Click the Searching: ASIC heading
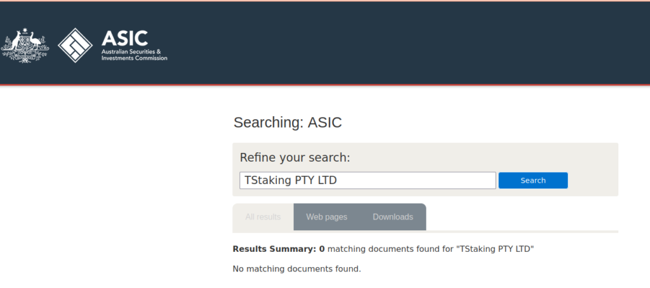 (288, 122)
